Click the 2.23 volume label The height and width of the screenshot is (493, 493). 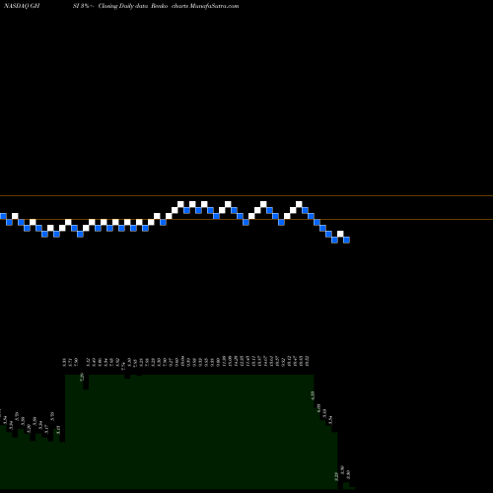[x=336, y=476]
